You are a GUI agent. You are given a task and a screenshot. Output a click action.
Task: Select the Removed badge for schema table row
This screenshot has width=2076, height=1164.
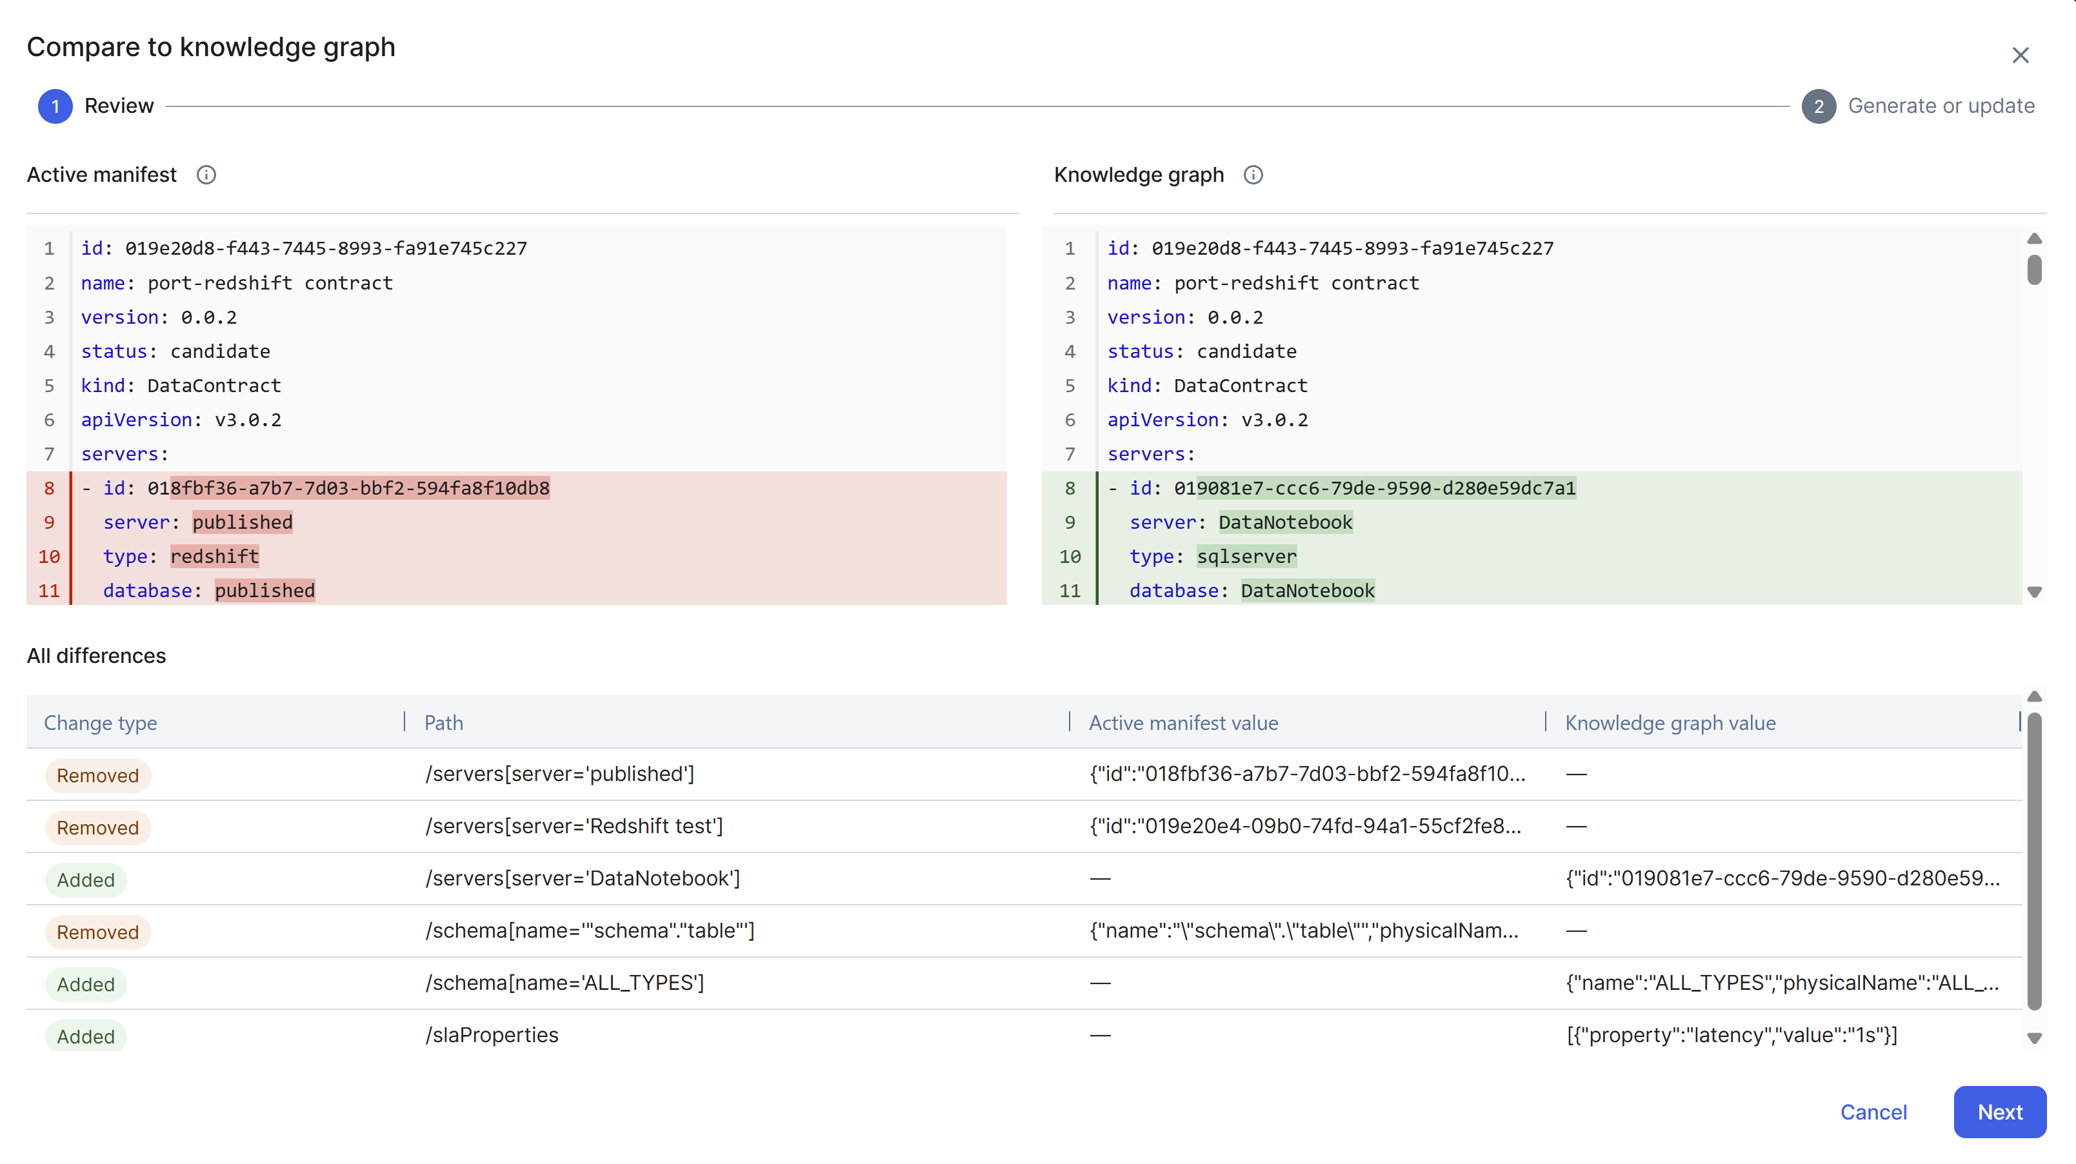97,932
